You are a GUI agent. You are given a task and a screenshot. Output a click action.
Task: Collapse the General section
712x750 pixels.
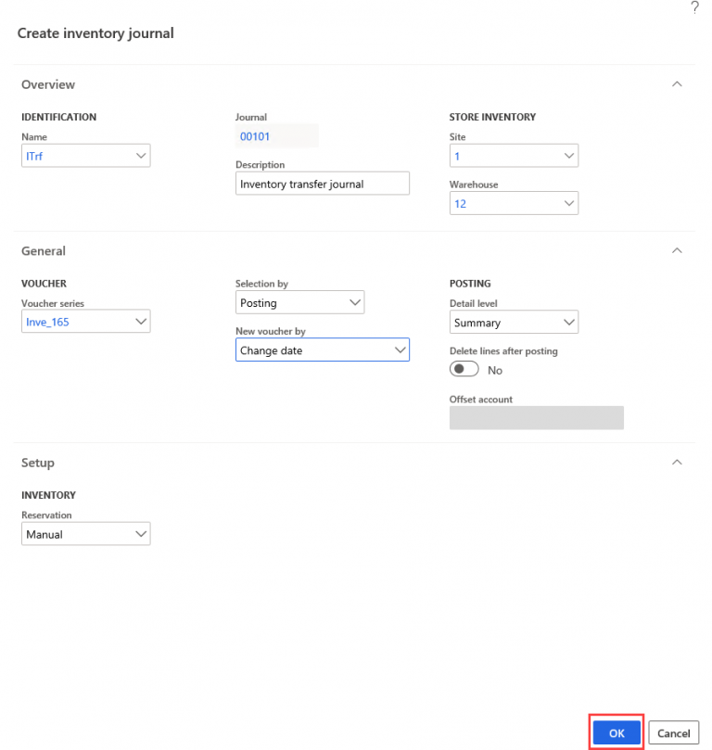click(677, 249)
